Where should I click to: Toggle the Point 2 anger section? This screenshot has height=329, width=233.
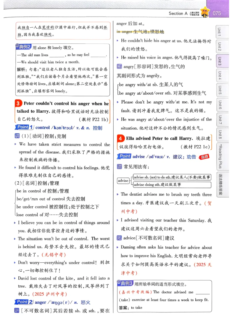point(23,302)
